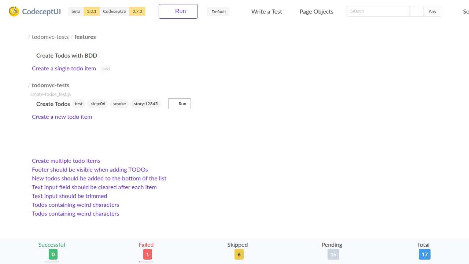Switch to the Page Objects view

pyautogui.click(x=316, y=11)
